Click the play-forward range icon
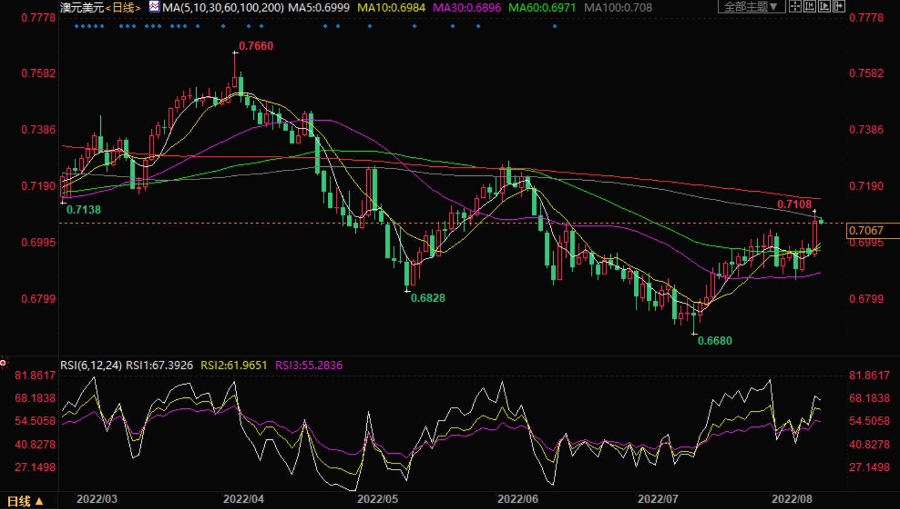The image size is (900, 509). [x=824, y=7]
